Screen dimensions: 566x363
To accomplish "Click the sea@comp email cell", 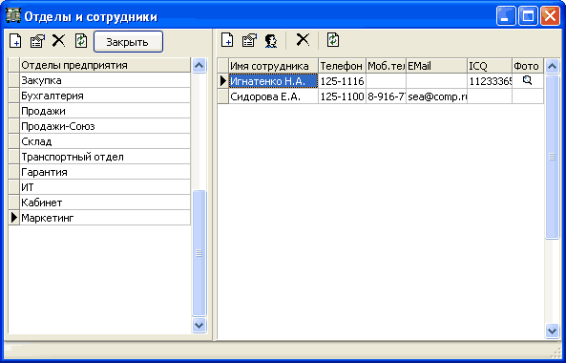I will [x=437, y=96].
